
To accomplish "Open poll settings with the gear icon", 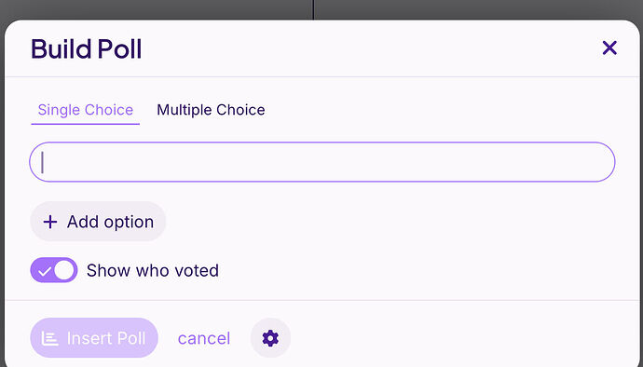I will (270, 338).
